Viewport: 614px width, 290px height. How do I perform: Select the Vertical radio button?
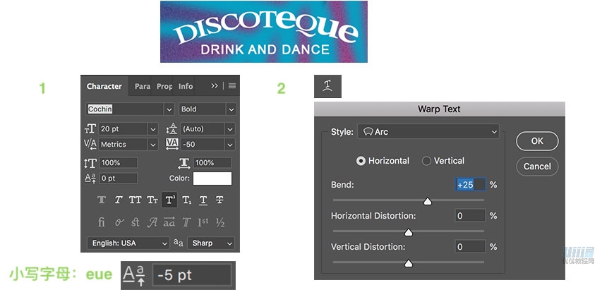[x=426, y=161]
